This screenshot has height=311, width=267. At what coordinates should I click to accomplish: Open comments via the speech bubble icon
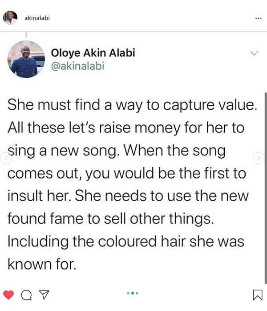(26, 295)
